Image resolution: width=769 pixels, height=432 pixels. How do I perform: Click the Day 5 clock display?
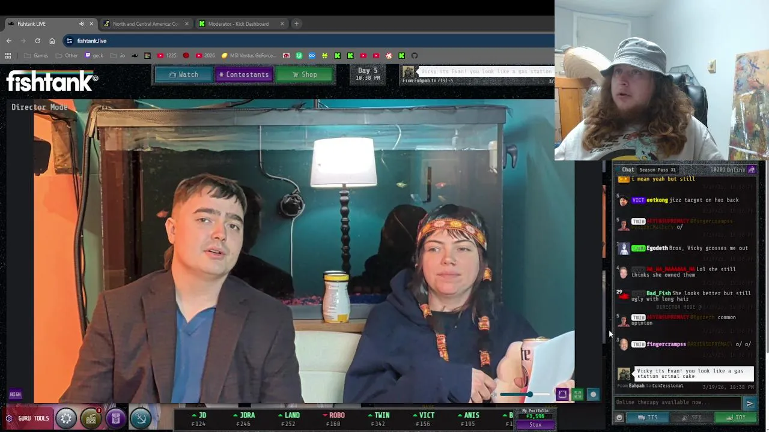point(368,74)
